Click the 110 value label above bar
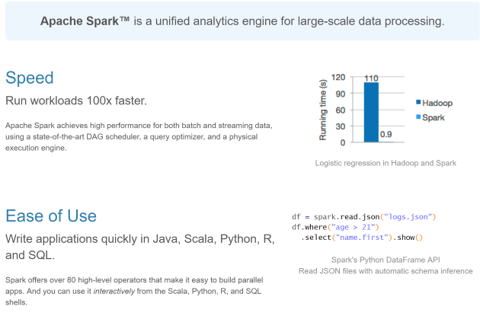 coord(371,78)
